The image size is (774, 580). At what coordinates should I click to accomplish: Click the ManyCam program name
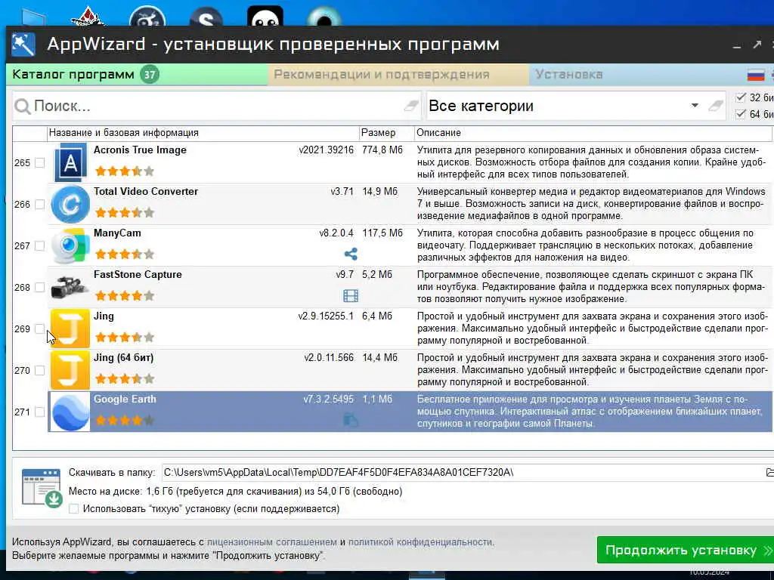coord(117,233)
